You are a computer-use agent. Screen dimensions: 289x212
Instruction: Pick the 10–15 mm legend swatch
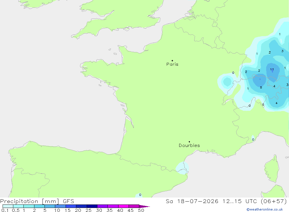click(60, 206)
